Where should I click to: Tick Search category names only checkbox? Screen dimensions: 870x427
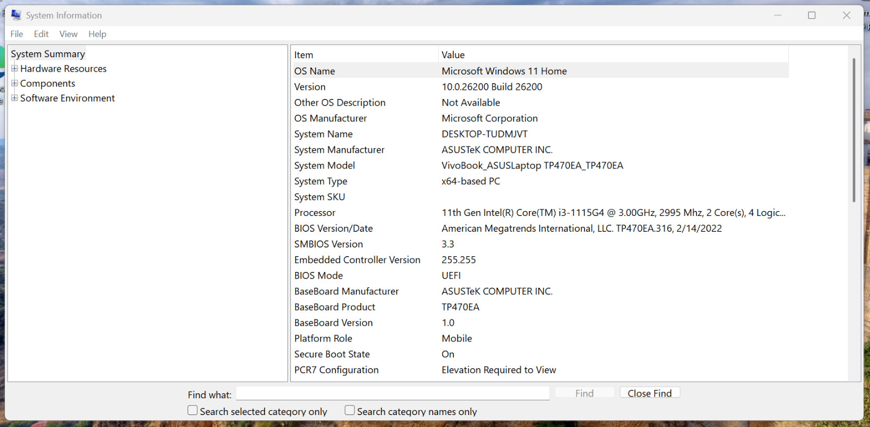(350, 410)
